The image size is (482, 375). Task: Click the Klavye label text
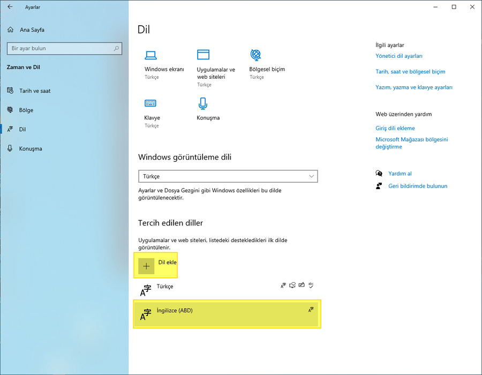pyautogui.click(x=152, y=118)
